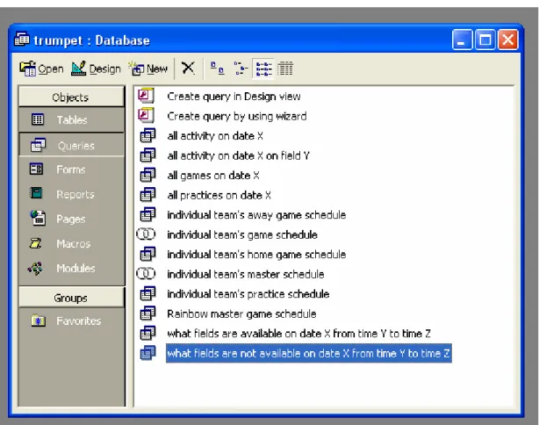Close the trumpet Database window
Viewport: 539px width, 425px height.
pos(507,40)
